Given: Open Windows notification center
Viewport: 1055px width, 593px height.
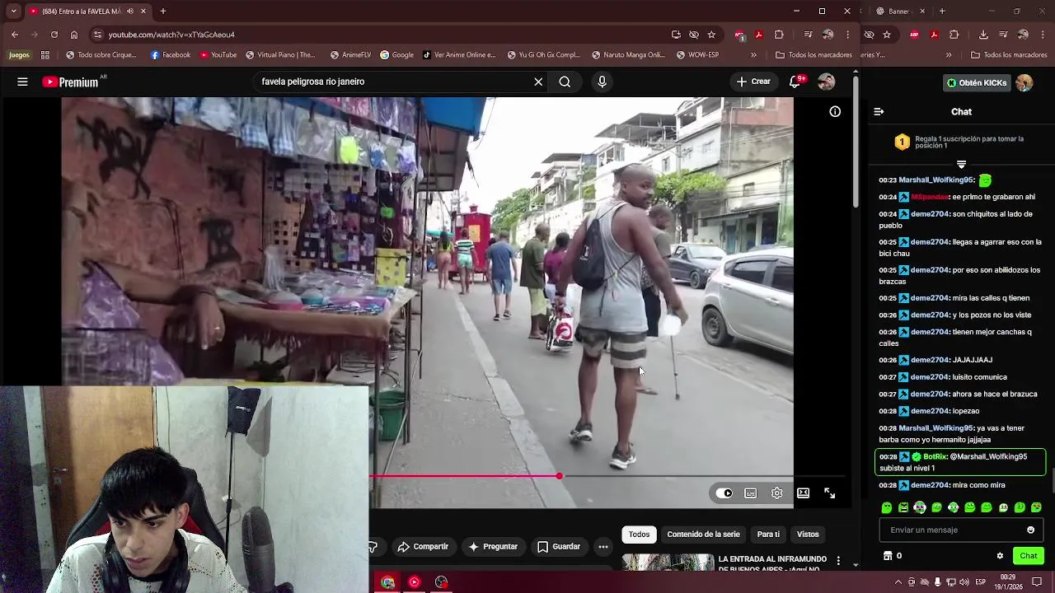Looking at the screenshot, I should [x=1038, y=582].
